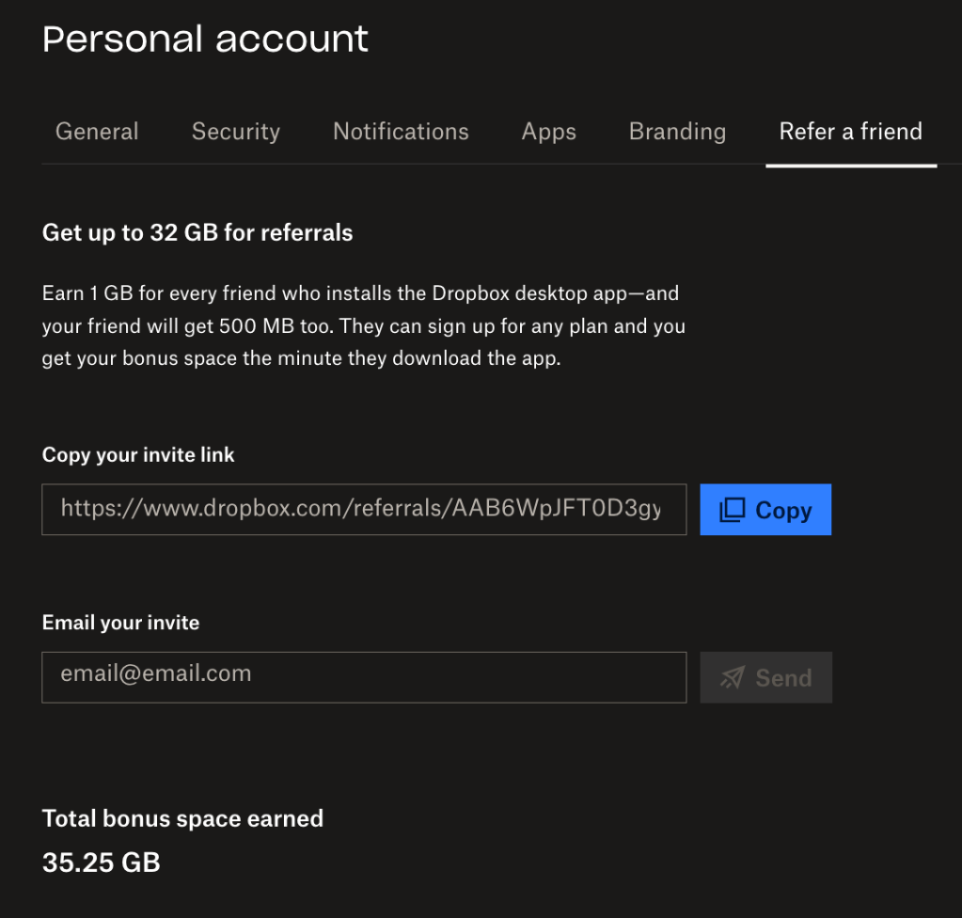Focus the email@email.com input field

point(363,676)
